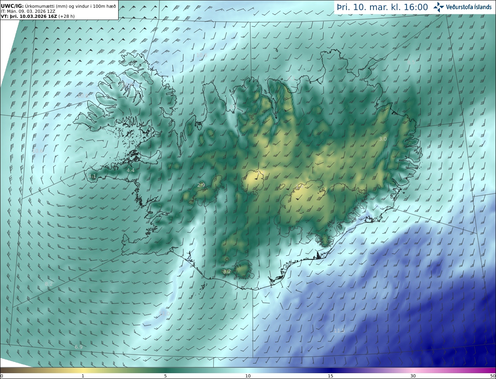Click the 'UWC/IG: Úrkomumætti (mm)' title line

pos(58,6)
